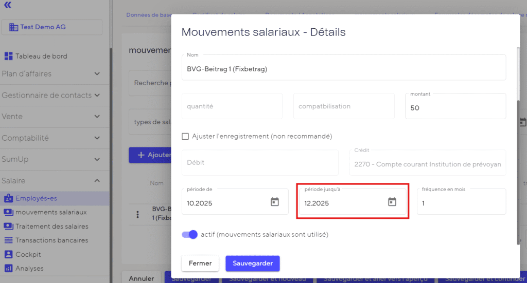Click the Fermer button
This screenshot has height=283, width=527.
pos(200,263)
